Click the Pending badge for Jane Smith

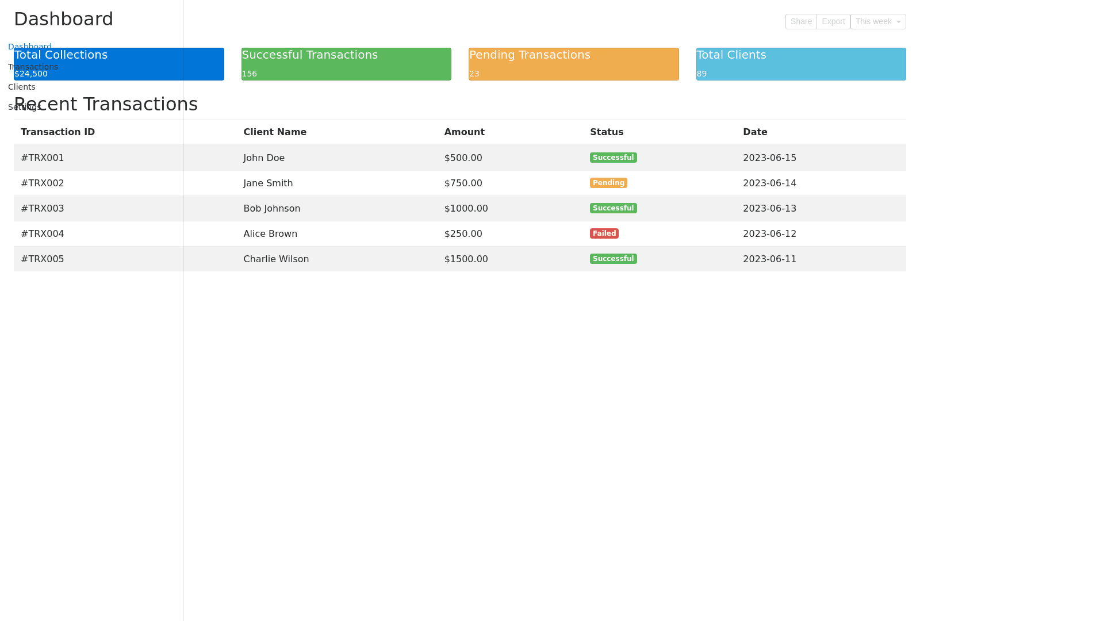(608, 183)
